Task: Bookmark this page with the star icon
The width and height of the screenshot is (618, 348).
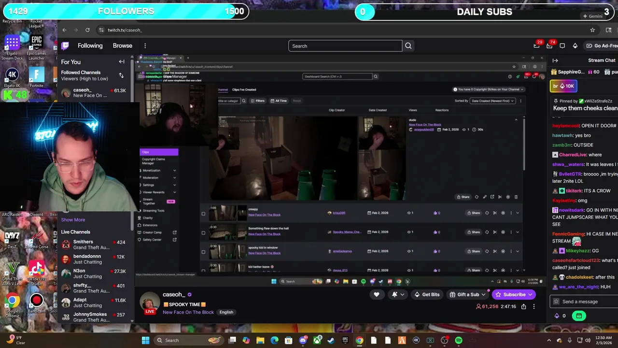Action: click(592, 30)
